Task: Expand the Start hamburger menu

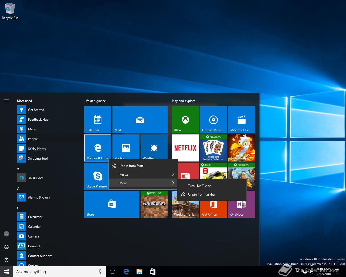Action: (6, 101)
